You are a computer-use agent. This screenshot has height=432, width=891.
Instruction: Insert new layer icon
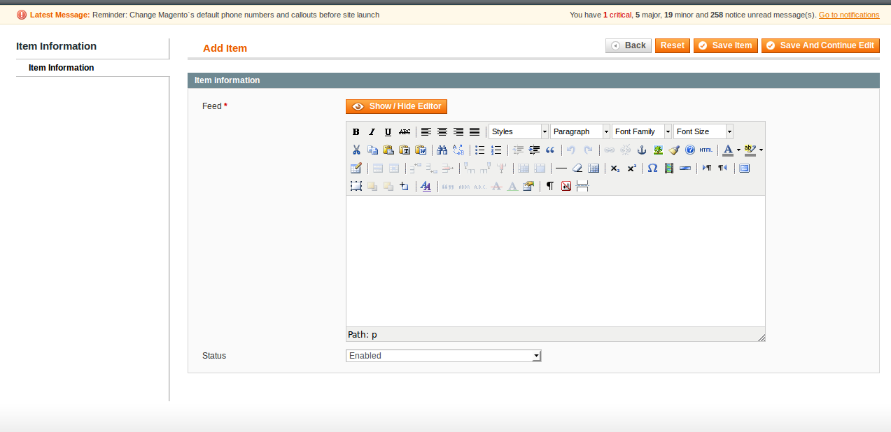356,186
